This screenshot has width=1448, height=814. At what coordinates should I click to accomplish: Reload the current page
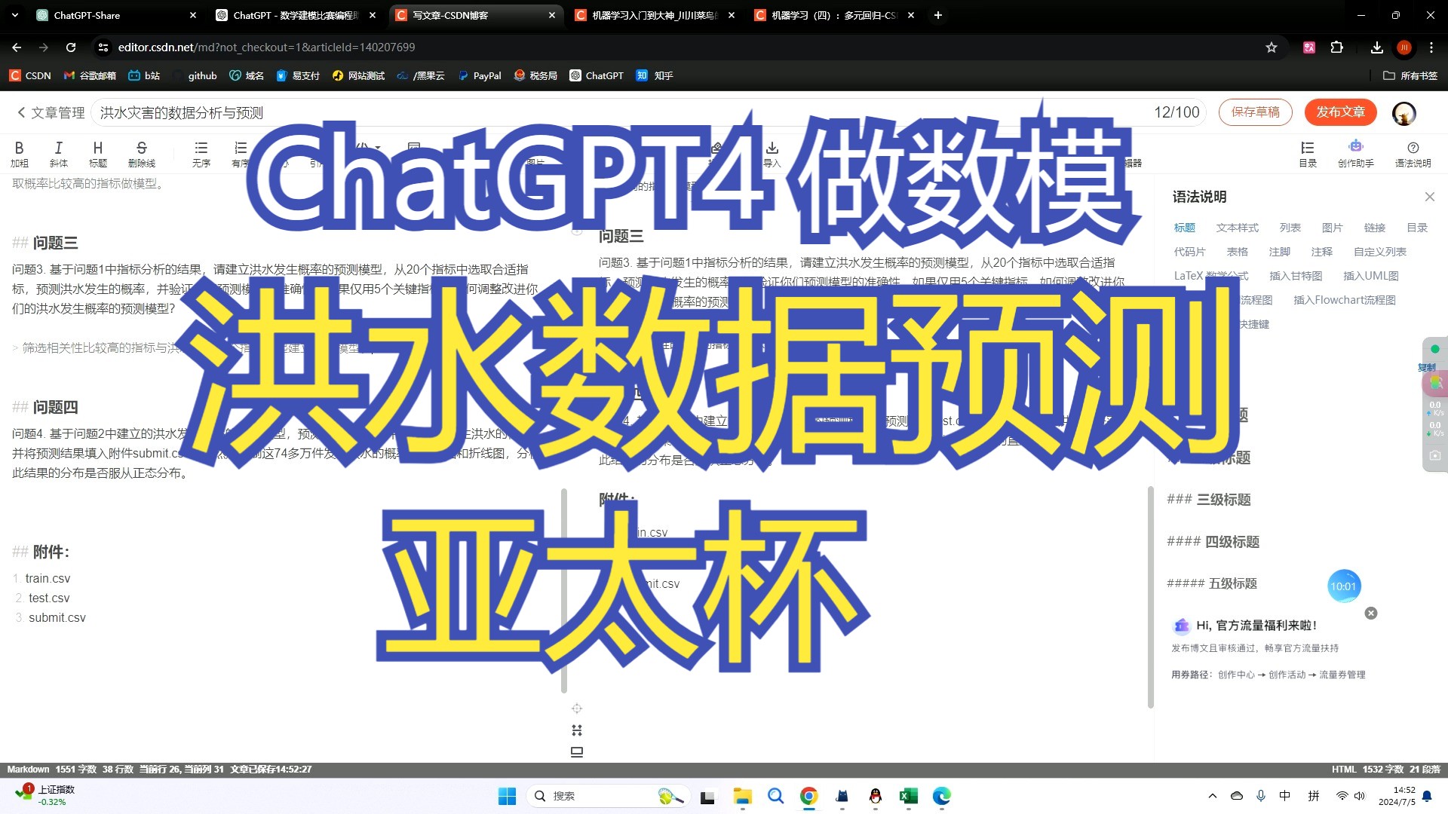pyautogui.click(x=71, y=47)
